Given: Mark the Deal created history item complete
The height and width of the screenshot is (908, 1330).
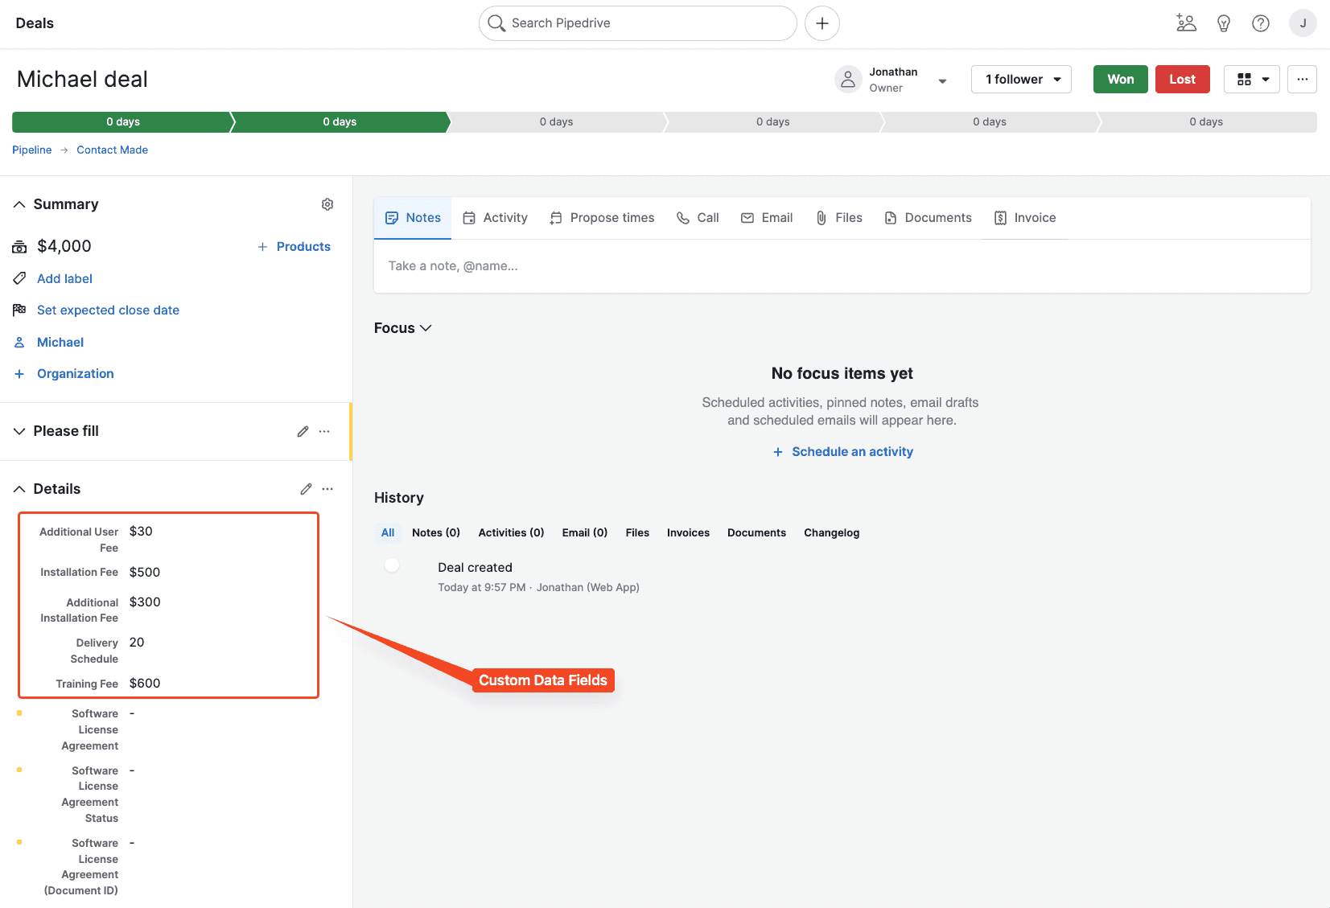Looking at the screenshot, I should click(x=392, y=565).
